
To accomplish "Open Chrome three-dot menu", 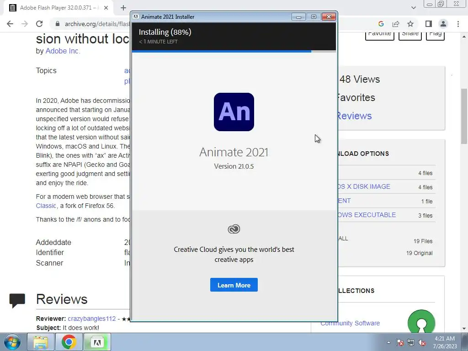I will [458, 24].
